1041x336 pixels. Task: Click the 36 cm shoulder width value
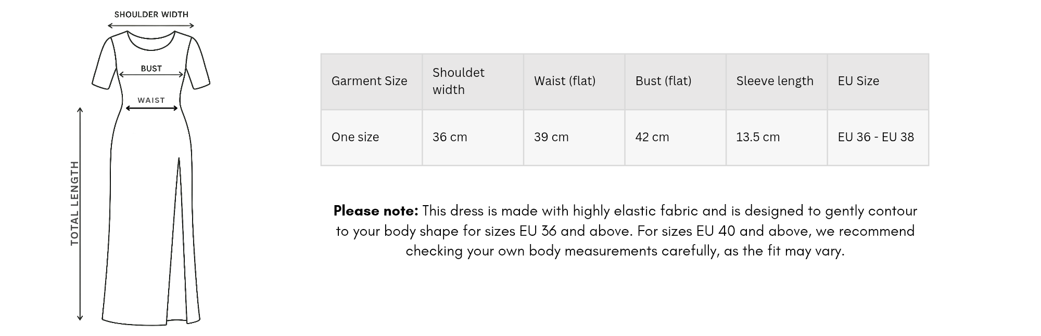(x=450, y=137)
